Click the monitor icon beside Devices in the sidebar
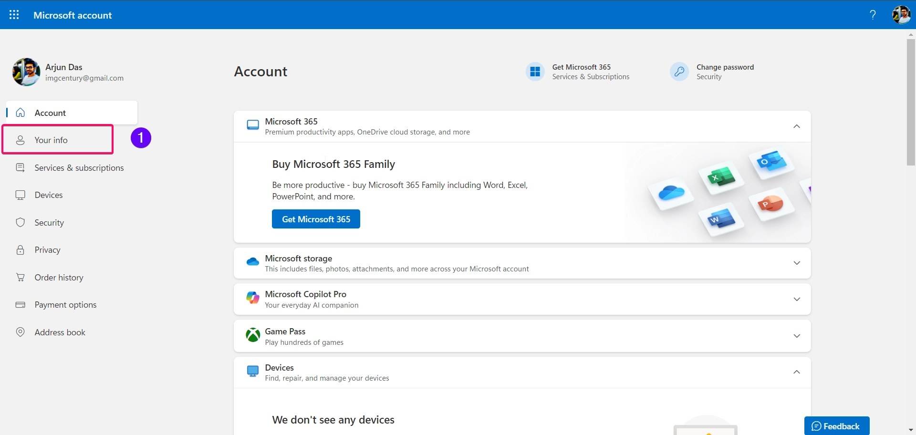916x435 pixels. coord(21,195)
